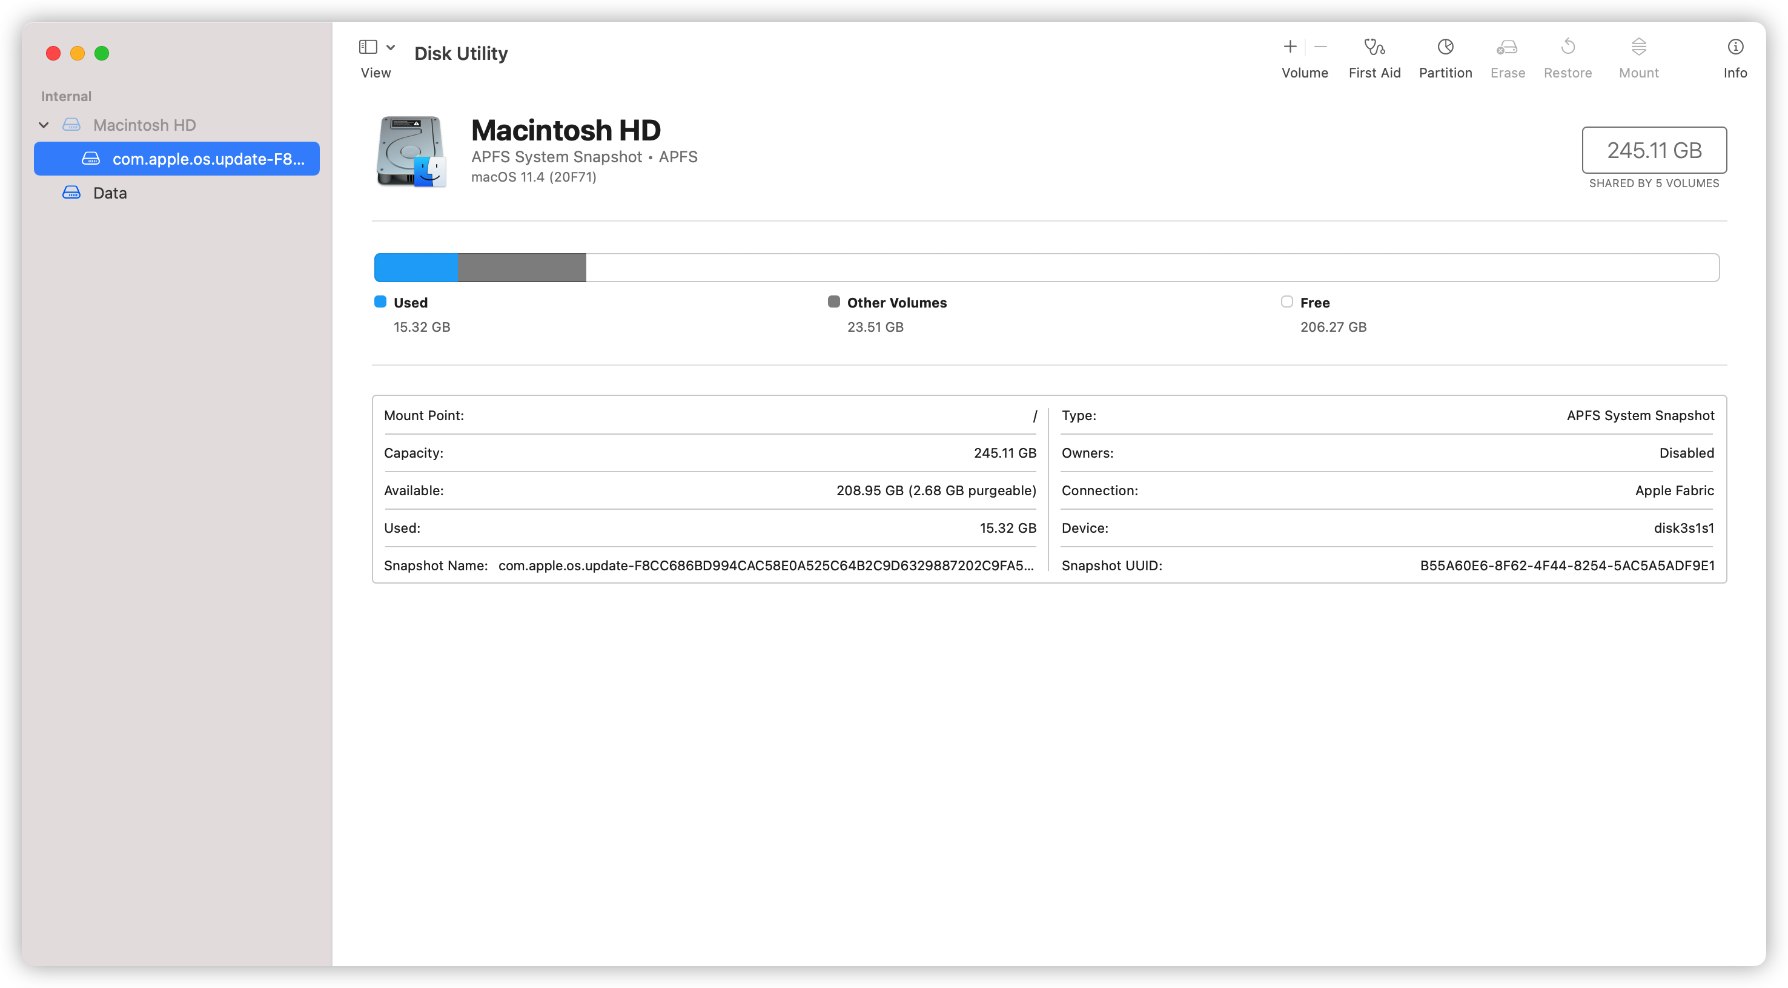Click the View toolbar label
The height and width of the screenshot is (988, 1788).
coord(376,73)
